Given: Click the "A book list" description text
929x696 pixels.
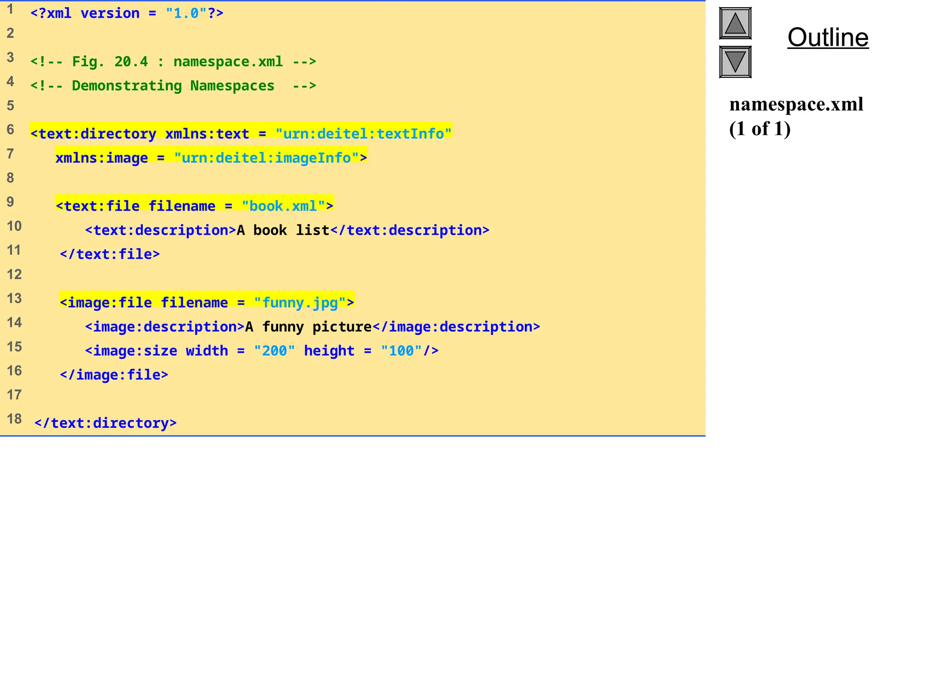Looking at the screenshot, I should [x=283, y=230].
